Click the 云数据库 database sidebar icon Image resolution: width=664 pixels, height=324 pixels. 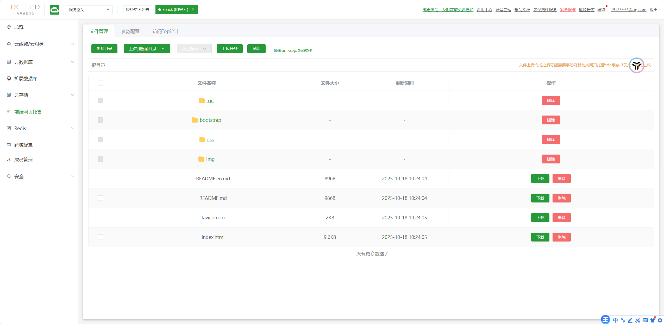point(9,62)
